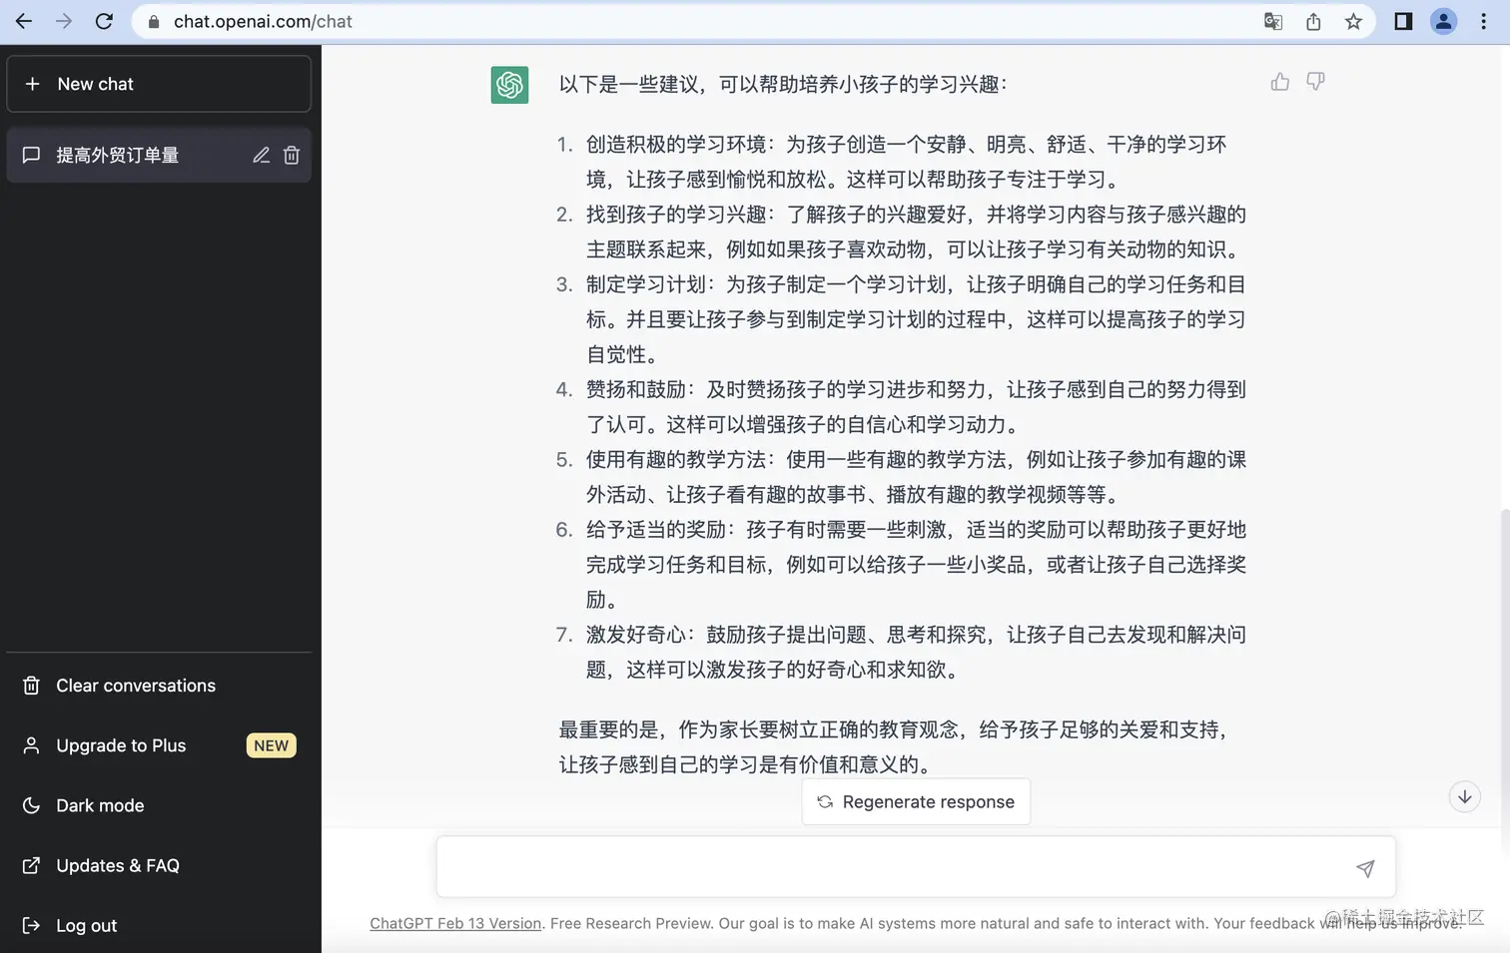Click the NEW badge beside Upgrade
This screenshot has height=953, width=1510.
tap(271, 745)
